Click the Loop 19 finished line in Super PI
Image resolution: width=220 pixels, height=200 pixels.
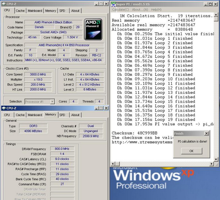coord(156,119)
